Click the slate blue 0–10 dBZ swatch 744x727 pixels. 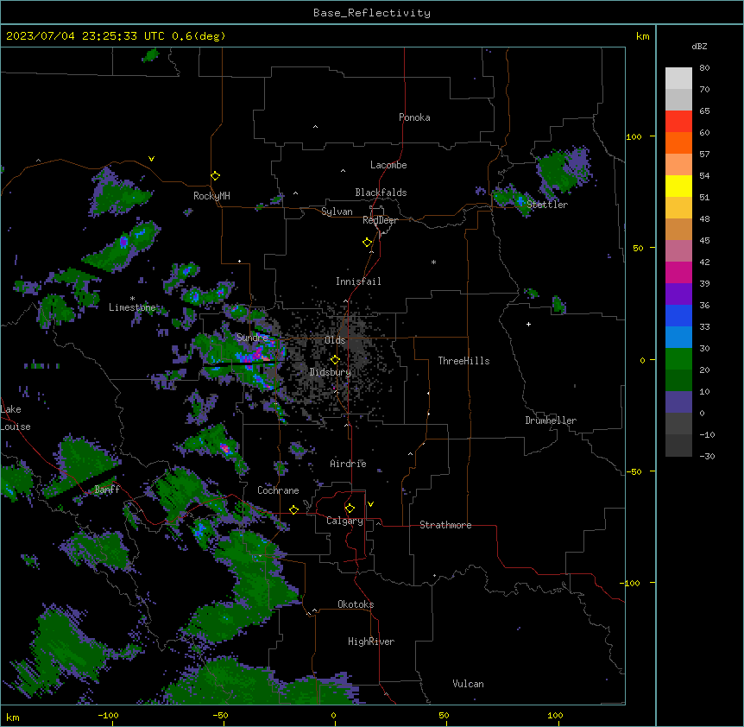678,402
